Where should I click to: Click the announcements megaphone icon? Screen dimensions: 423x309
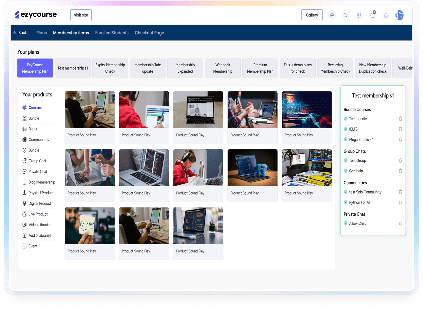pyautogui.click(x=359, y=15)
